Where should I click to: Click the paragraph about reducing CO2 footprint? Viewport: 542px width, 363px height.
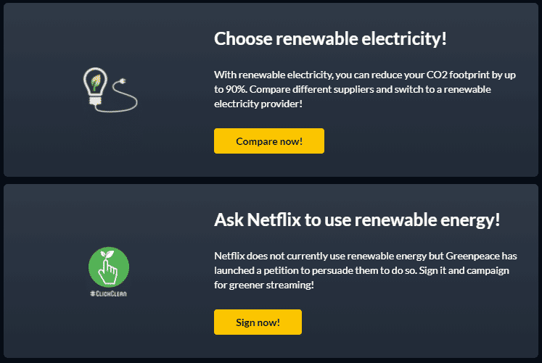(x=365, y=89)
